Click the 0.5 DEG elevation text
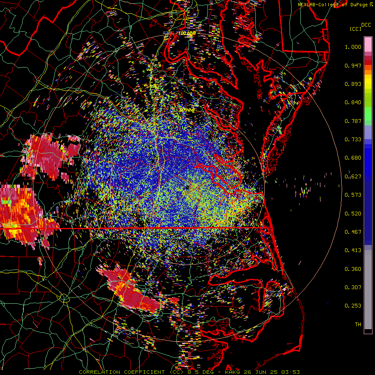The width and height of the screenshot is (375, 375). pos(200,372)
